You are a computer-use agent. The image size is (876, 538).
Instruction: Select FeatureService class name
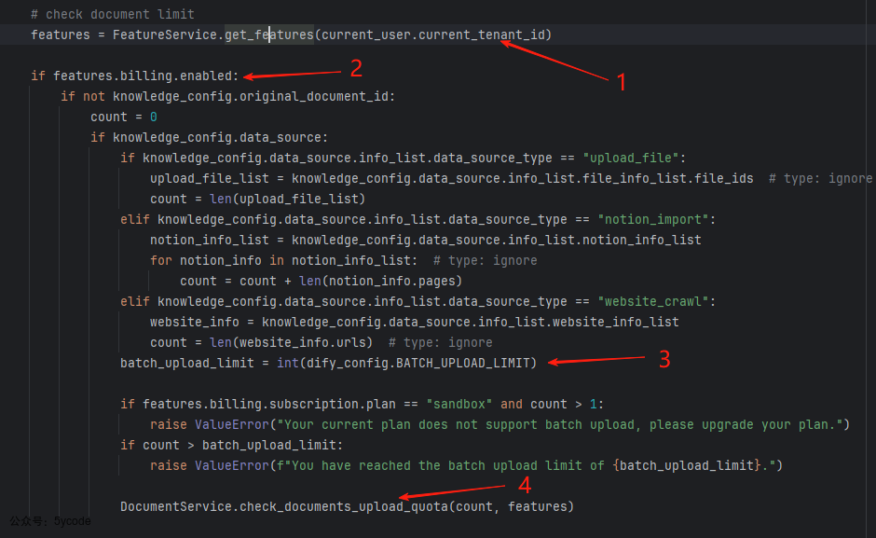tap(165, 34)
